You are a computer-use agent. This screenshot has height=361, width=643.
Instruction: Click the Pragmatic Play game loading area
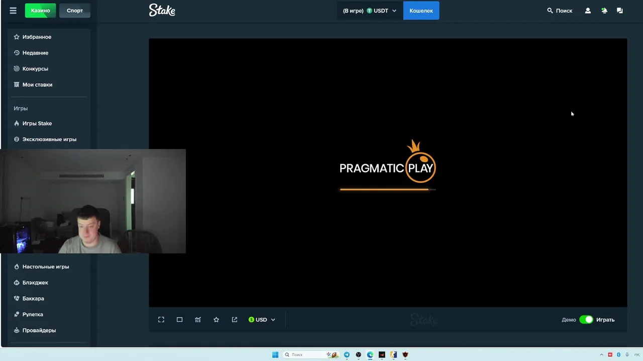coord(388,172)
